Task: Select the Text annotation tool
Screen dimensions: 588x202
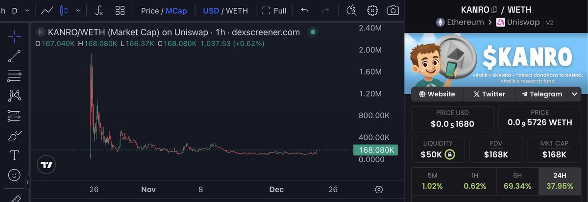Action: (x=14, y=155)
